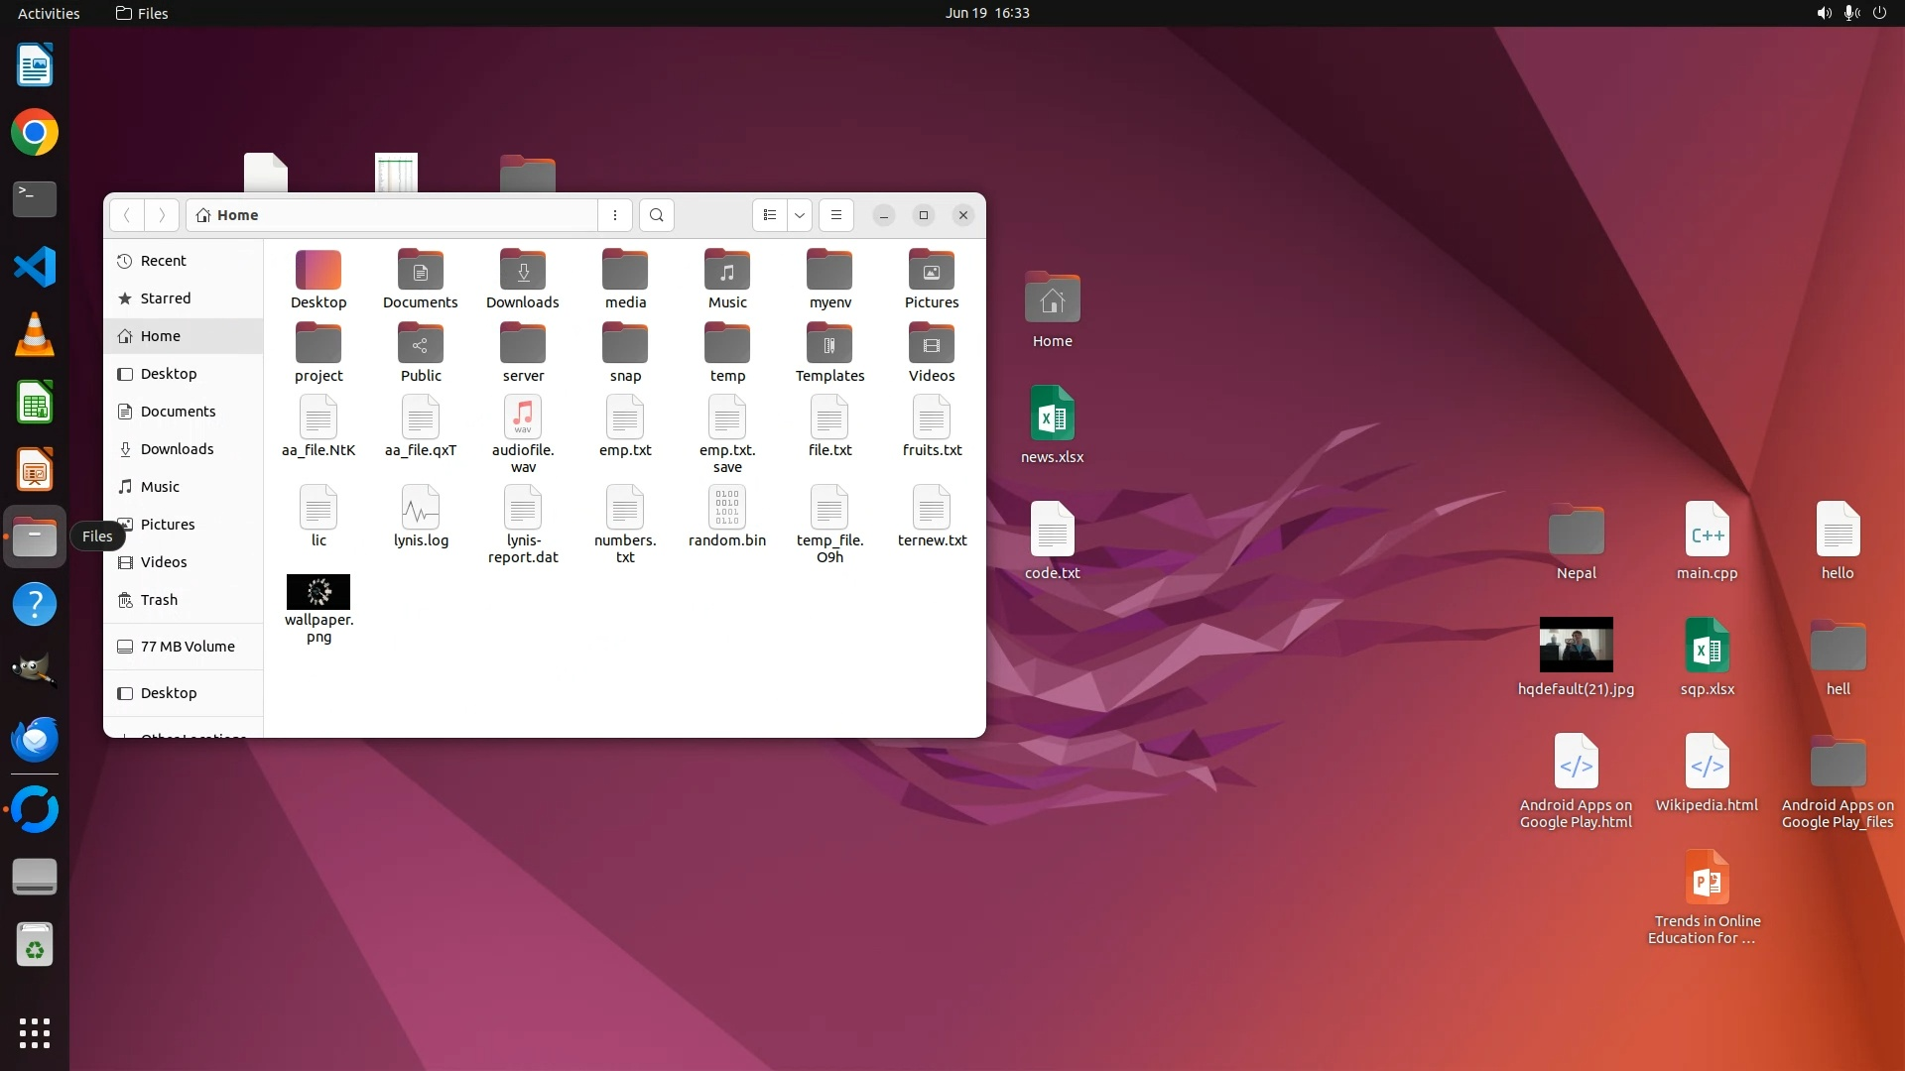
Task: Click the wallpaper.png thumbnail
Action: (318, 592)
